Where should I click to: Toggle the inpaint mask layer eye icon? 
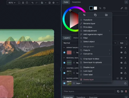[122, 52]
